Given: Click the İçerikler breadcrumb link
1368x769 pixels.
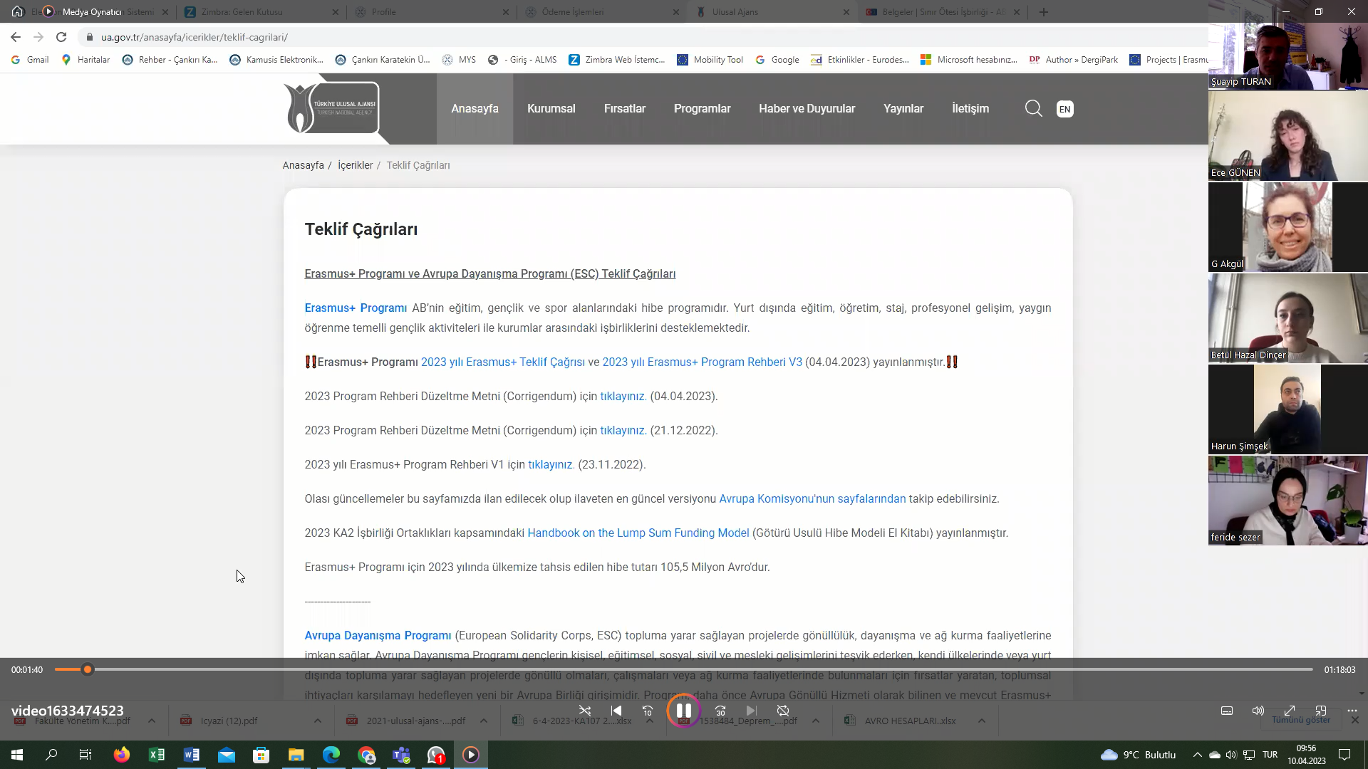Looking at the screenshot, I should 355,165.
